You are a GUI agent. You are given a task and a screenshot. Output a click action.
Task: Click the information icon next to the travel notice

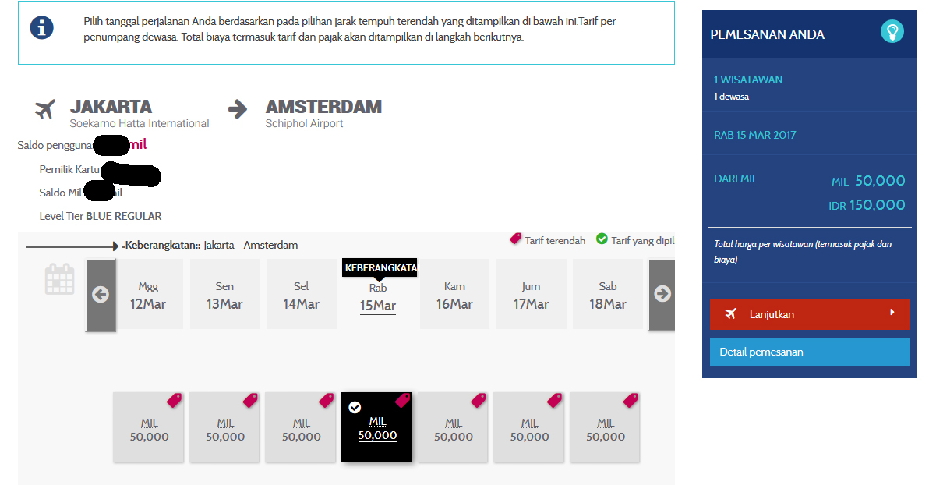tap(41, 27)
